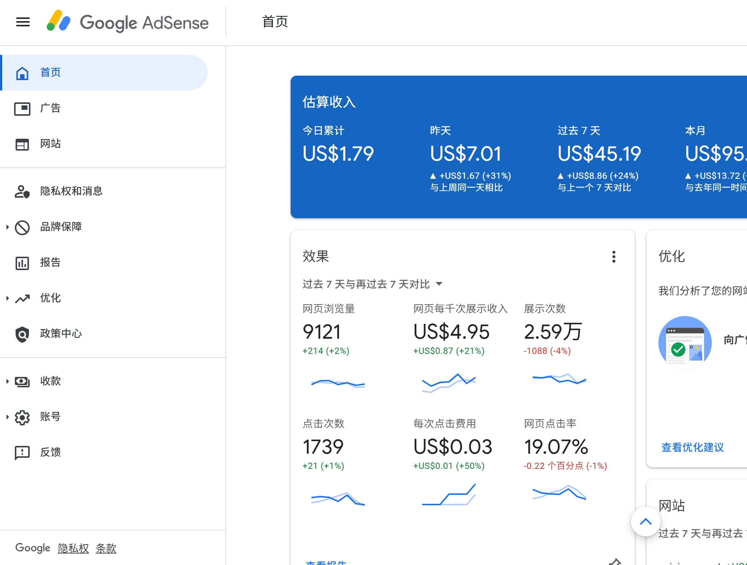This screenshot has height=565, width=747.
Task: Open the 效果 card three-dot menu
Action: [x=614, y=257]
